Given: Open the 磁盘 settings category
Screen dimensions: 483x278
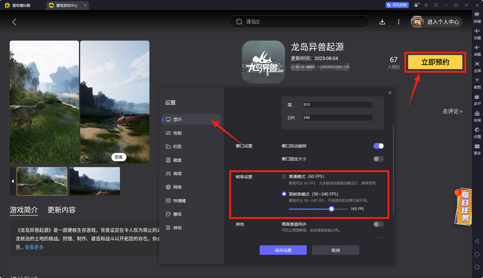Looking at the screenshot, I should tap(191, 160).
